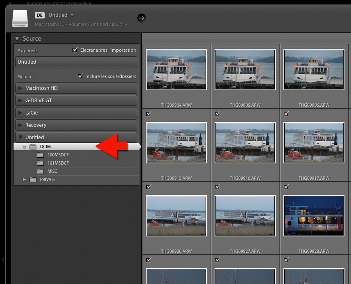The height and width of the screenshot is (284, 351).
Task: Click the THG09917.ARW file name
Action: tap(314, 178)
